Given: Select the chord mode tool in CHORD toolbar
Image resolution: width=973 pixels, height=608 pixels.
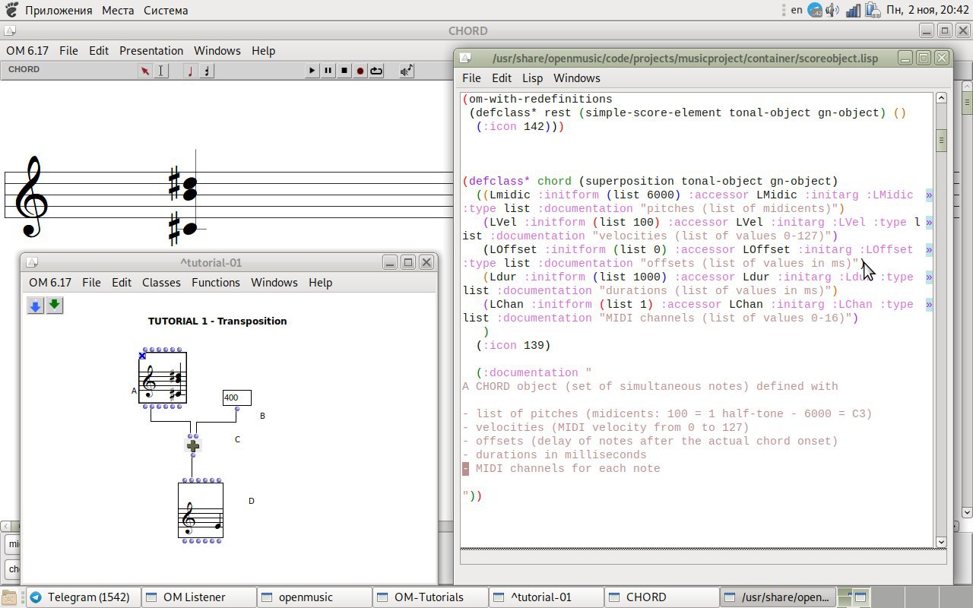Looking at the screenshot, I should 207,71.
